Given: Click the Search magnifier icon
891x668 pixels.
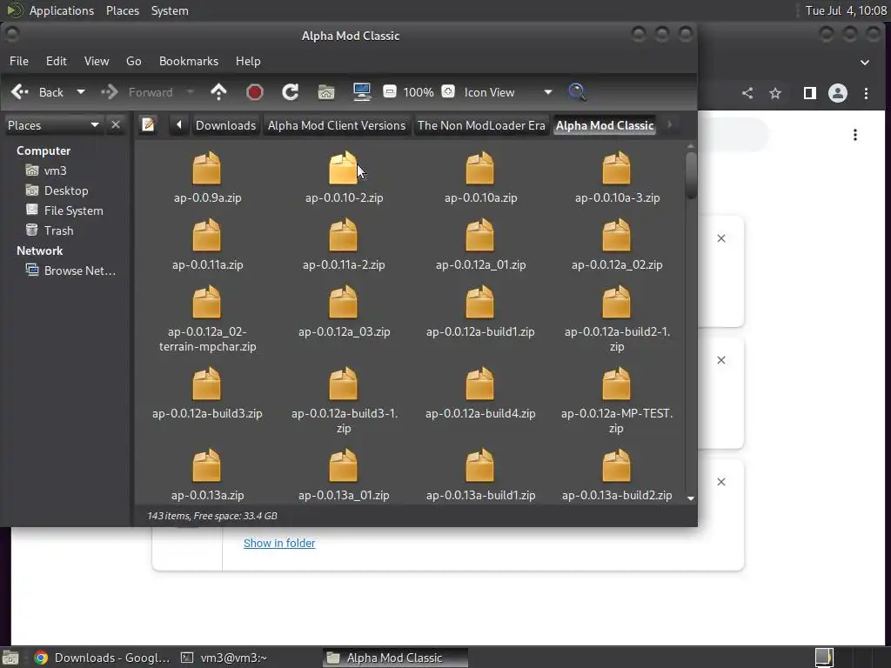Looking at the screenshot, I should point(578,92).
